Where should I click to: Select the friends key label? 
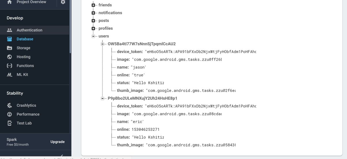[105, 5]
